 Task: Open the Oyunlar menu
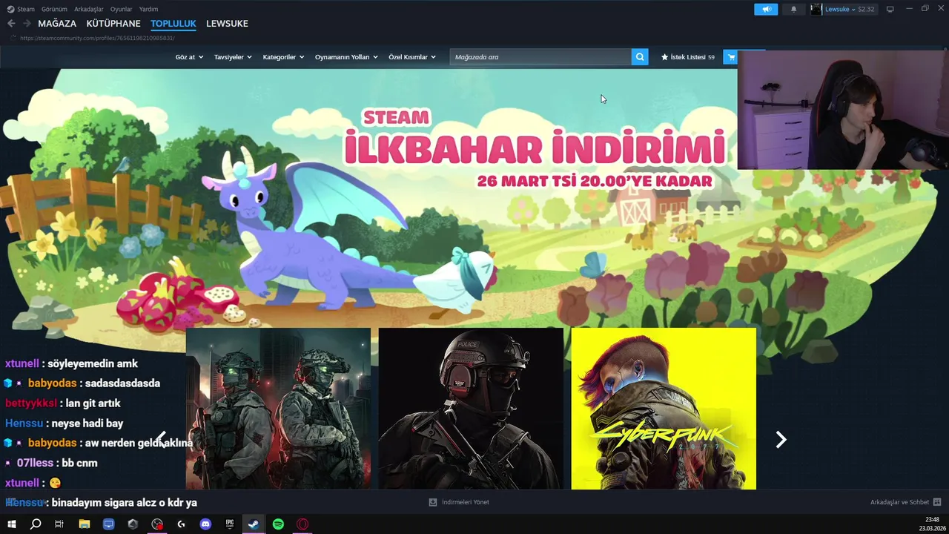pos(121,9)
